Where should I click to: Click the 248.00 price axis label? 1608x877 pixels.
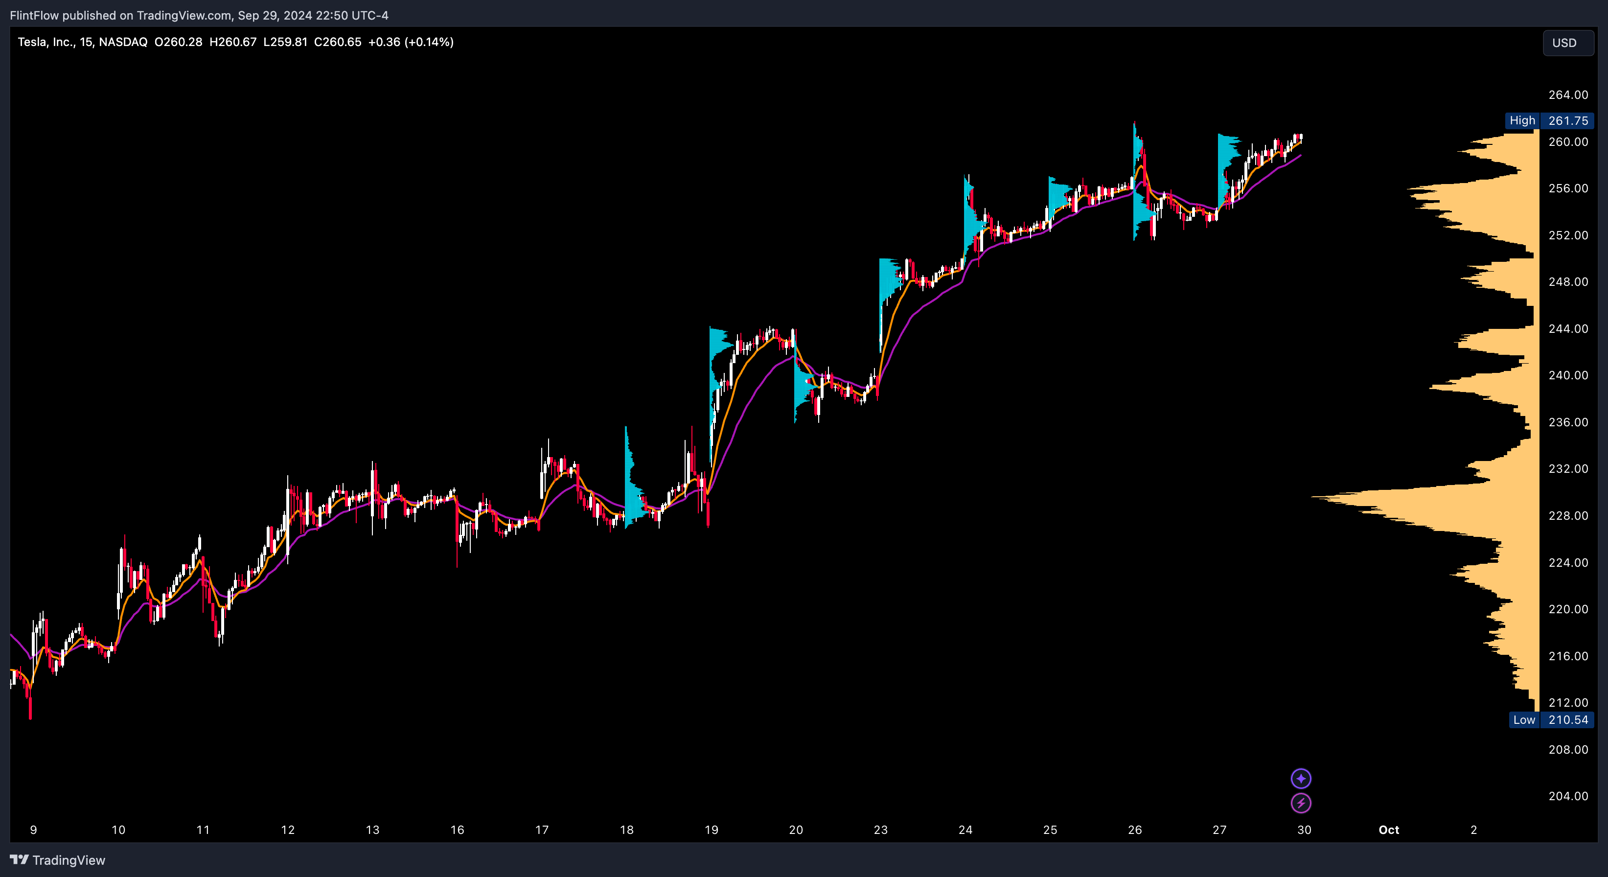tap(1568, 281)
